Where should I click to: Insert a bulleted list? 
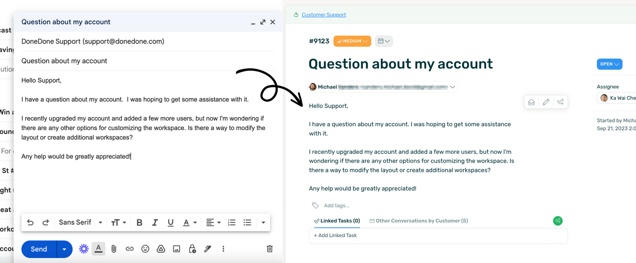247,222
